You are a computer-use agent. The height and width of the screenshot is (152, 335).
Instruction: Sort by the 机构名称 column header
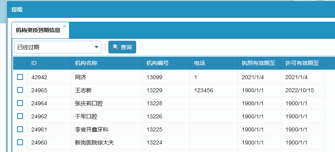pos(107,63)
